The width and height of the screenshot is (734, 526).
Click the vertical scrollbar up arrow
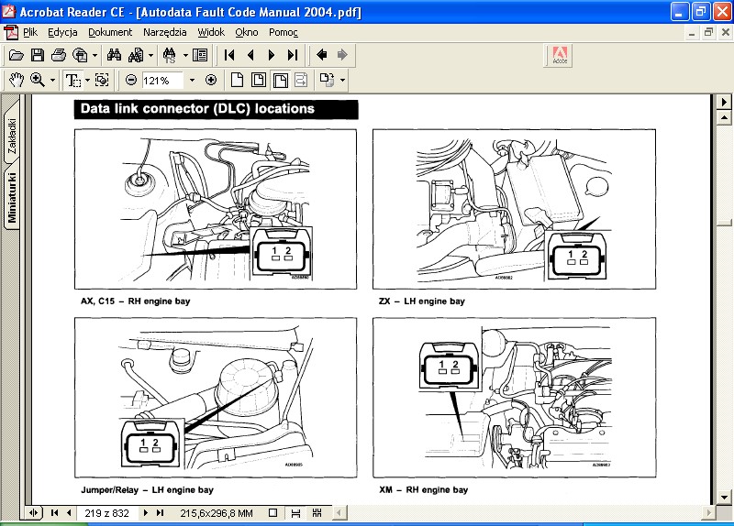pos(724,117)
